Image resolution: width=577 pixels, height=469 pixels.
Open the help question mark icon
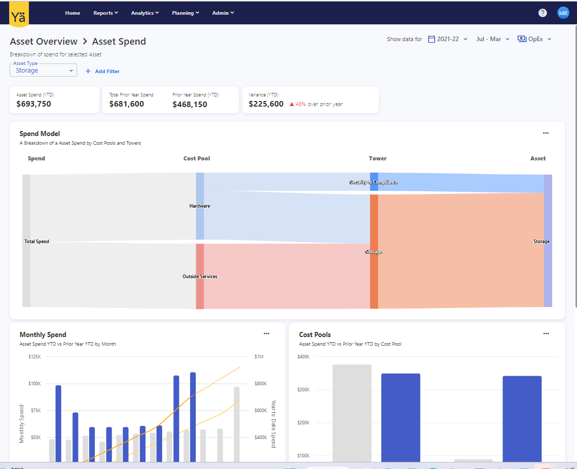click(543, 13)
